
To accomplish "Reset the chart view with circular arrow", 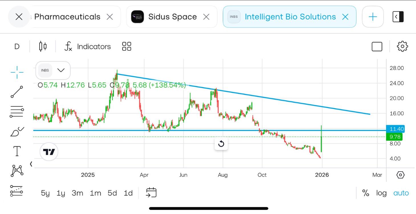I will (221, 144).
